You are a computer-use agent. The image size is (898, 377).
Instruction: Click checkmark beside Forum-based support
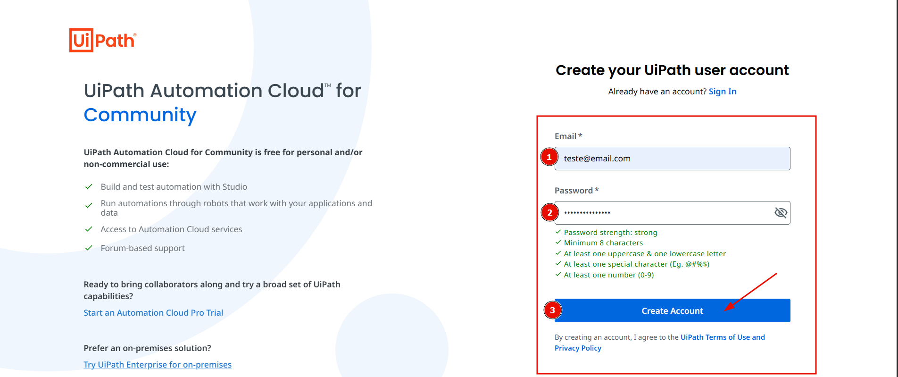(88, 248)
